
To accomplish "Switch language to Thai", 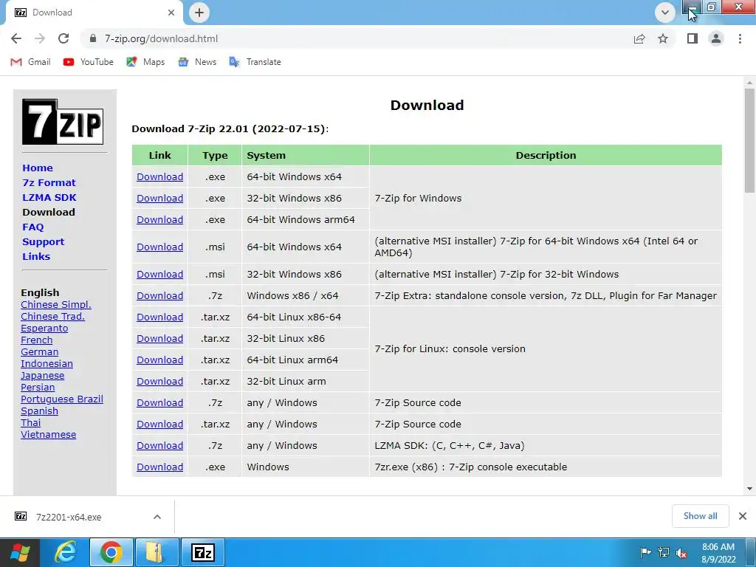I will tap(31, 423).
